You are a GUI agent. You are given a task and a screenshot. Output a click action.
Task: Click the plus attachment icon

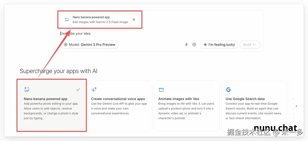[x=194, y=45]
